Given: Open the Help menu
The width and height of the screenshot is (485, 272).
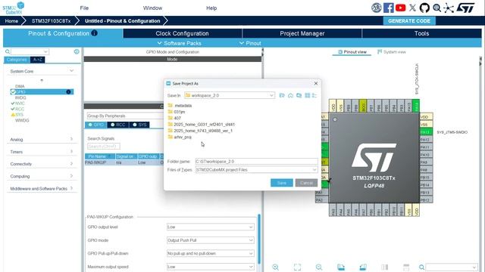Looking at the screenshot, I should (211, 8).
